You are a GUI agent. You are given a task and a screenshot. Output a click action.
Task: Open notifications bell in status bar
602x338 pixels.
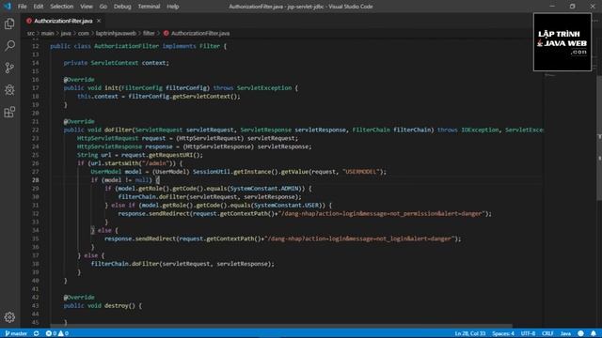(594, 333)
